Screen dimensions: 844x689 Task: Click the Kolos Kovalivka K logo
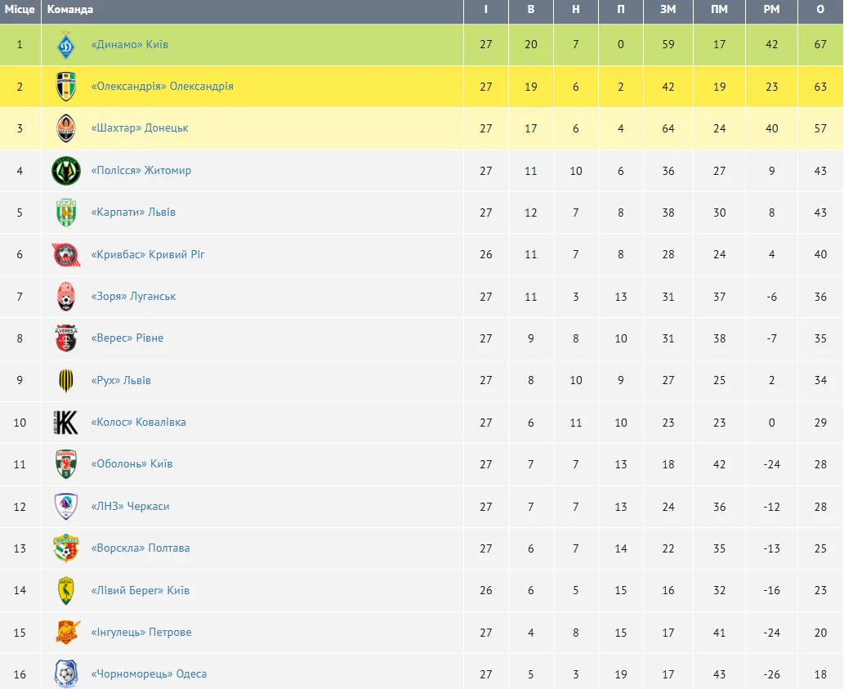coord(65,423)
